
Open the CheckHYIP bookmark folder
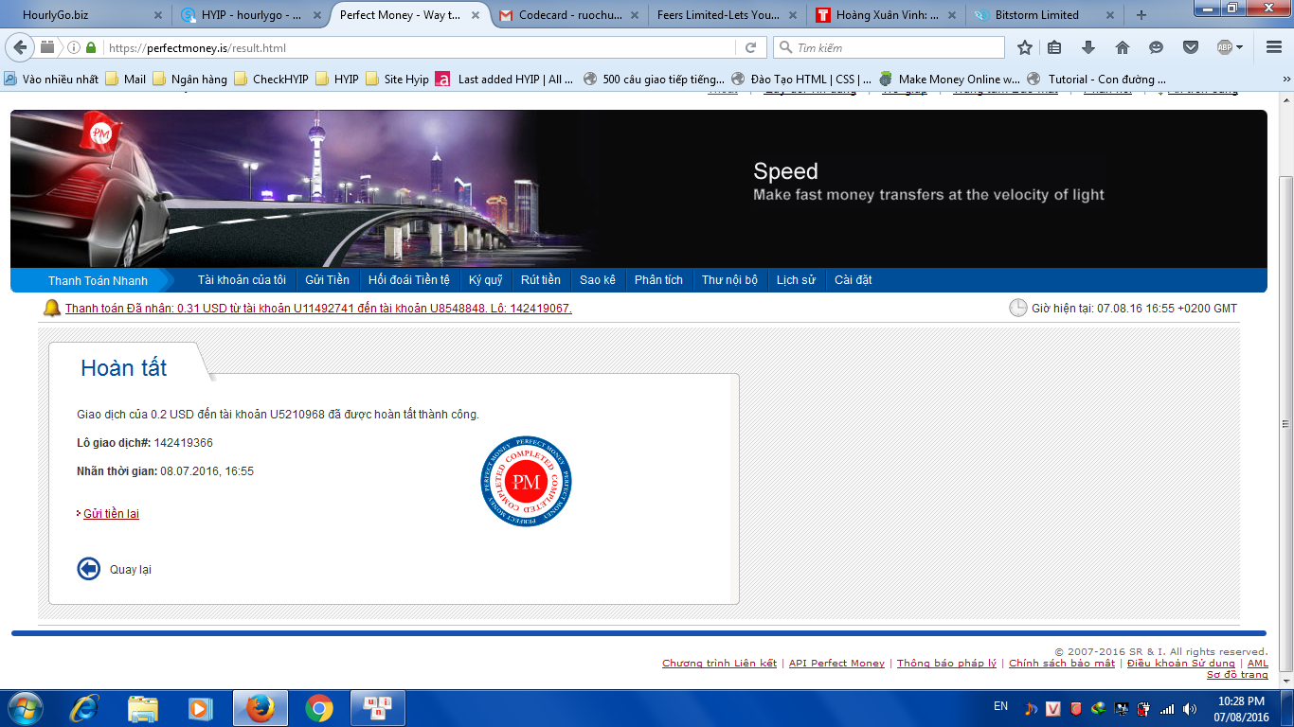tap(271, 80)
